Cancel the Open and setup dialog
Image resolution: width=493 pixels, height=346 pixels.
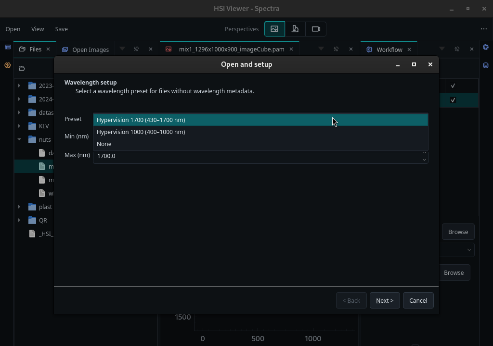coord(418,300)
